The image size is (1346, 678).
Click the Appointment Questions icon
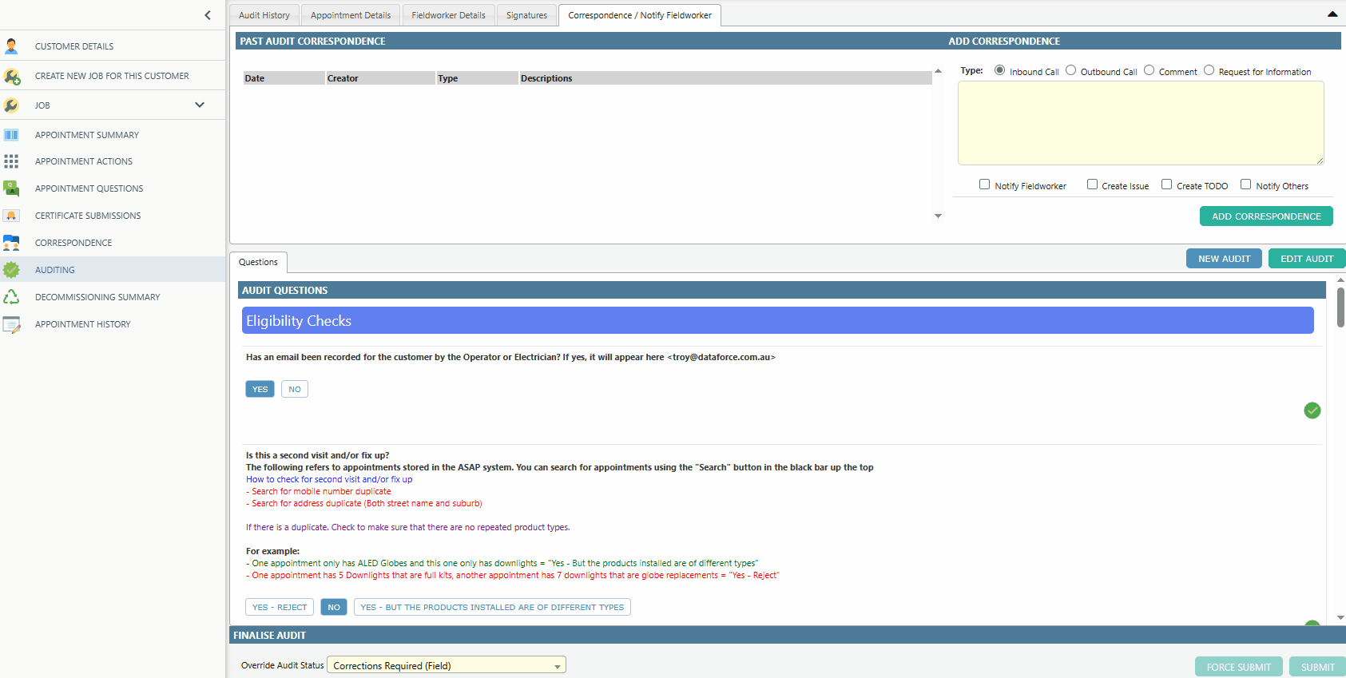click(x=11, y=188)
